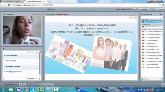Image resolution: width=165 pixels, height=92 pixels.
Task: Select user 17 Катюша Шевера in list
Action: (x=152, y=59)
